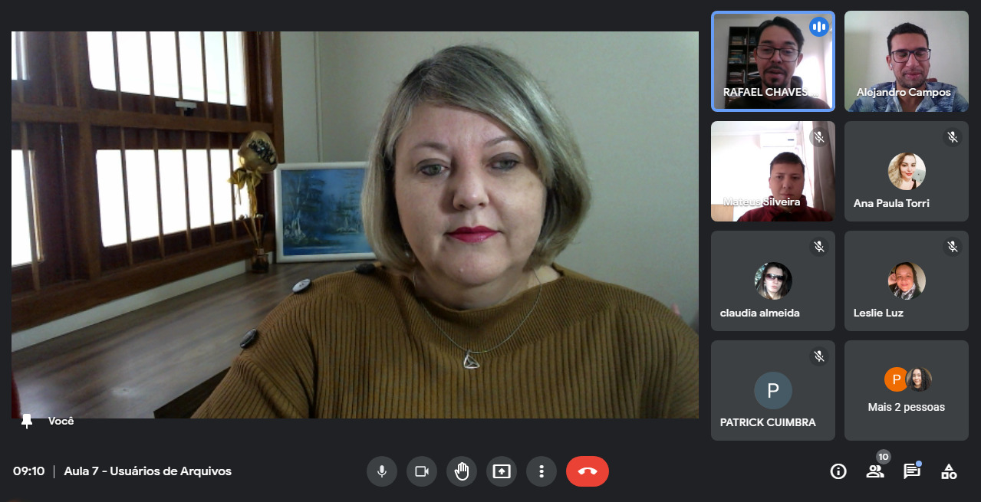Leave the call
The image size is (981, 502).
588,471
